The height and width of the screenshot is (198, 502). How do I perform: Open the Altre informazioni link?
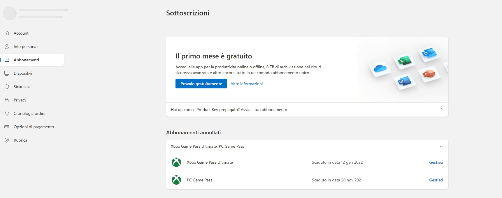[x=247, y=84]
